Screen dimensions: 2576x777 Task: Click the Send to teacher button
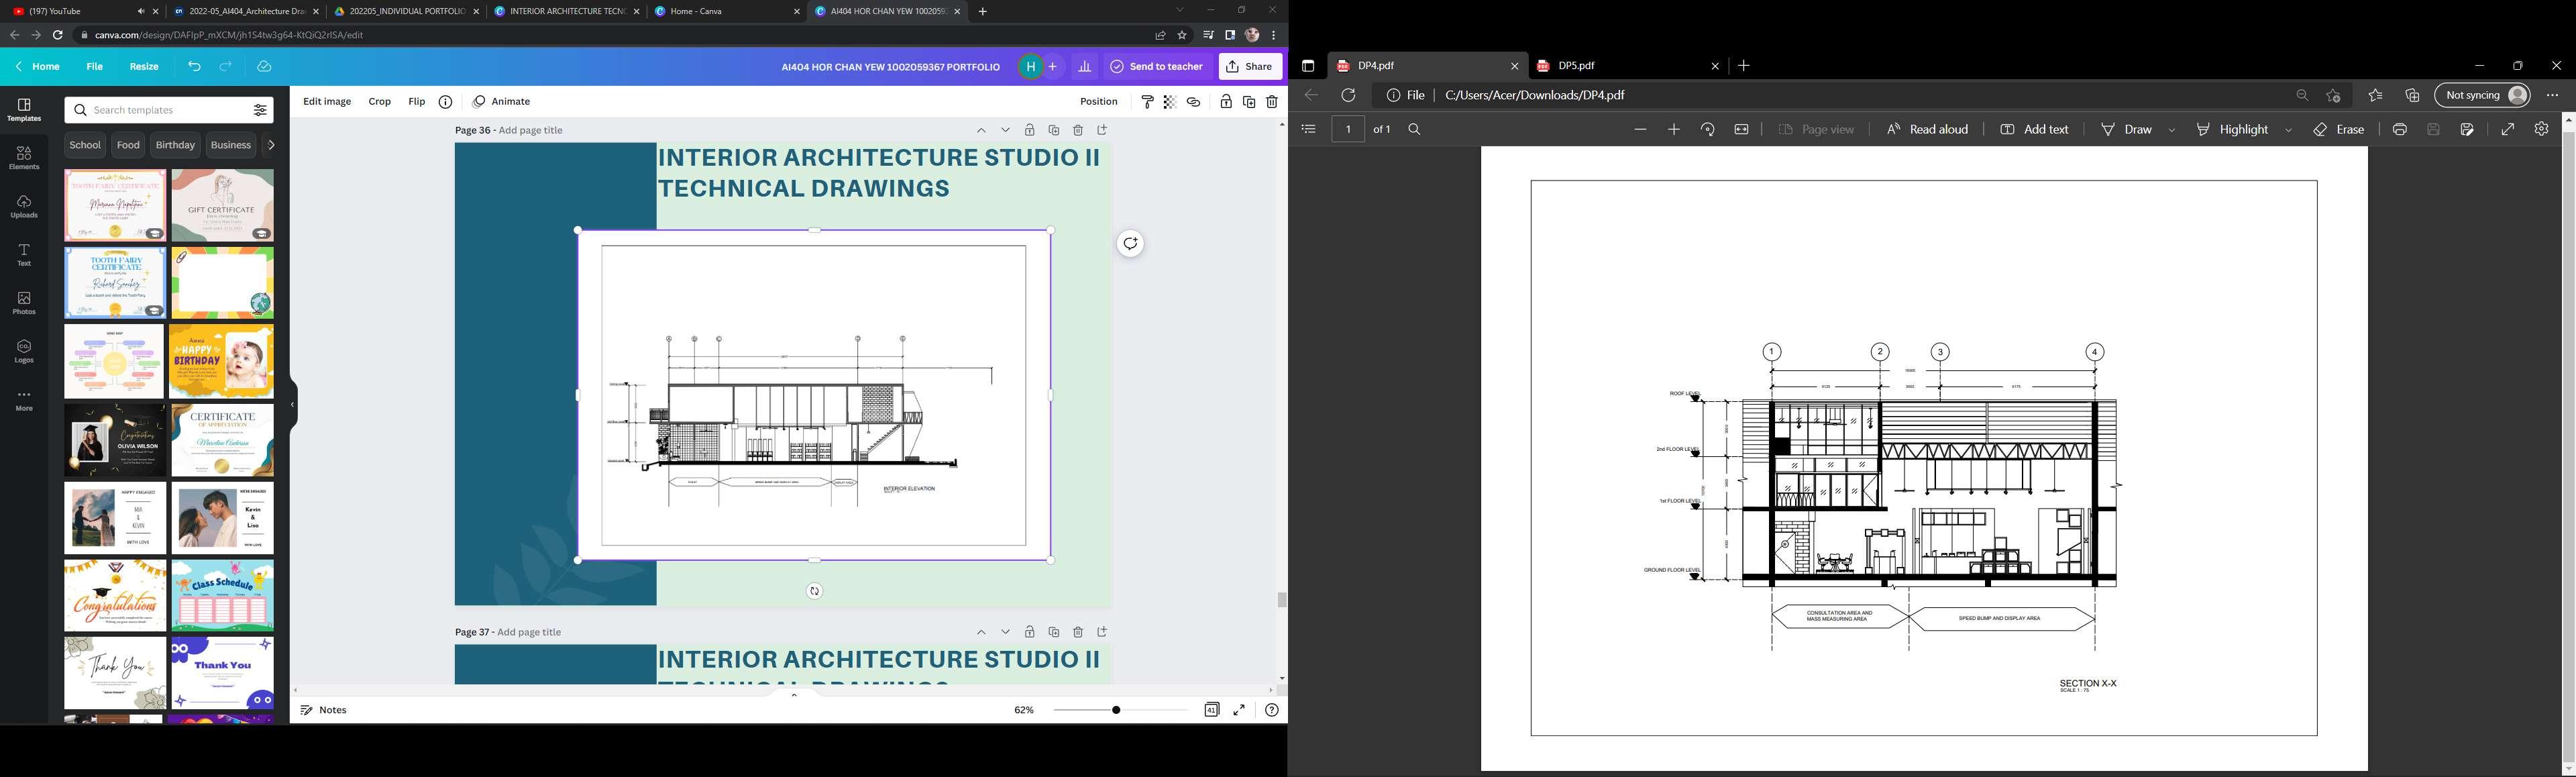(x=1156, y=66)
